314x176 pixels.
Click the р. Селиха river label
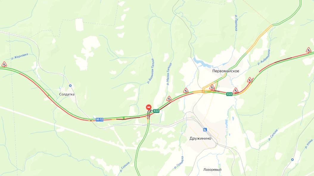(x=273, y=135)
